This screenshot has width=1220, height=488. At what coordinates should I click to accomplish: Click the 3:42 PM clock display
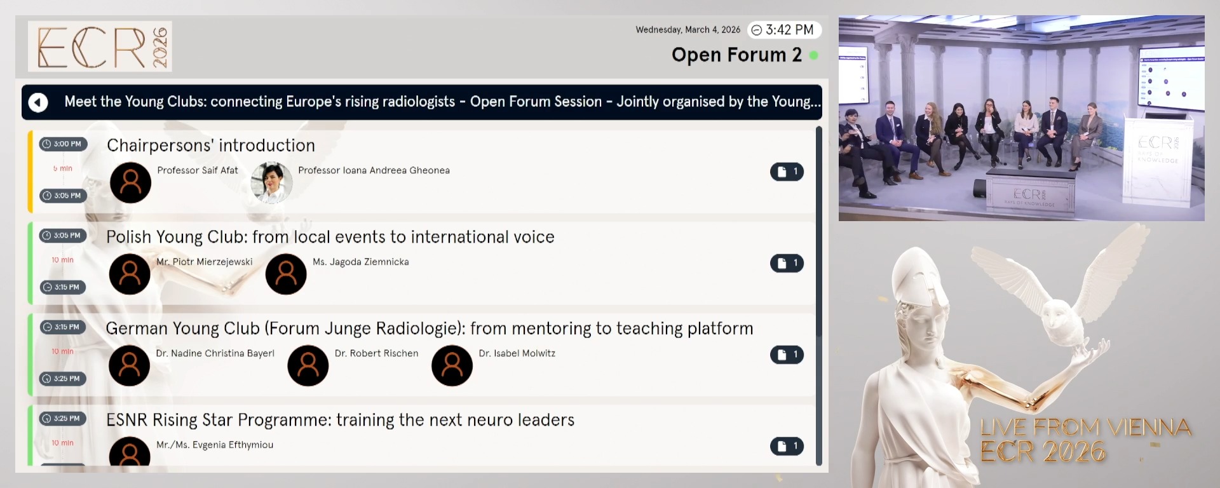point(784,30)
